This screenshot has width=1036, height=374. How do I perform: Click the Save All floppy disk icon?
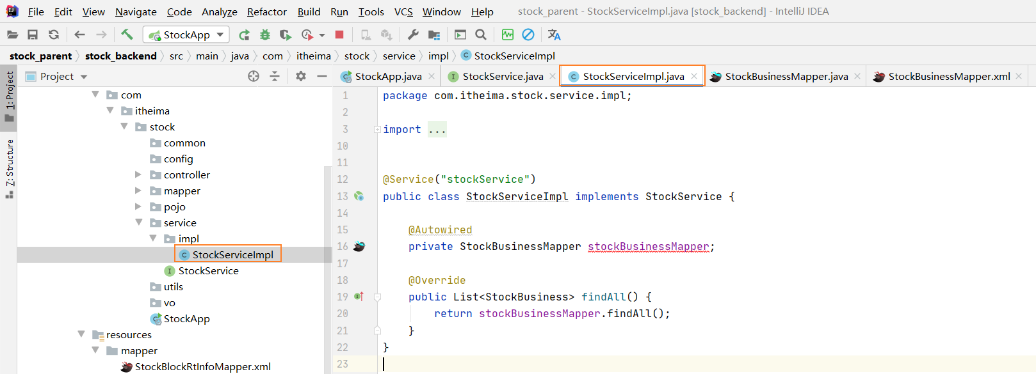[x=33, y=35]
